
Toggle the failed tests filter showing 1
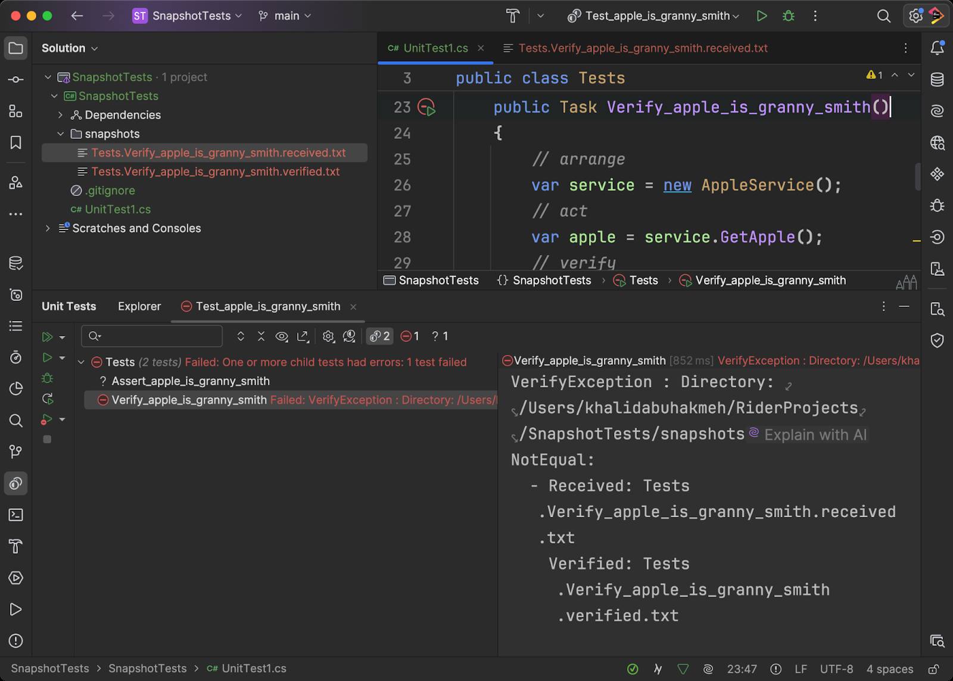(410, 337)
